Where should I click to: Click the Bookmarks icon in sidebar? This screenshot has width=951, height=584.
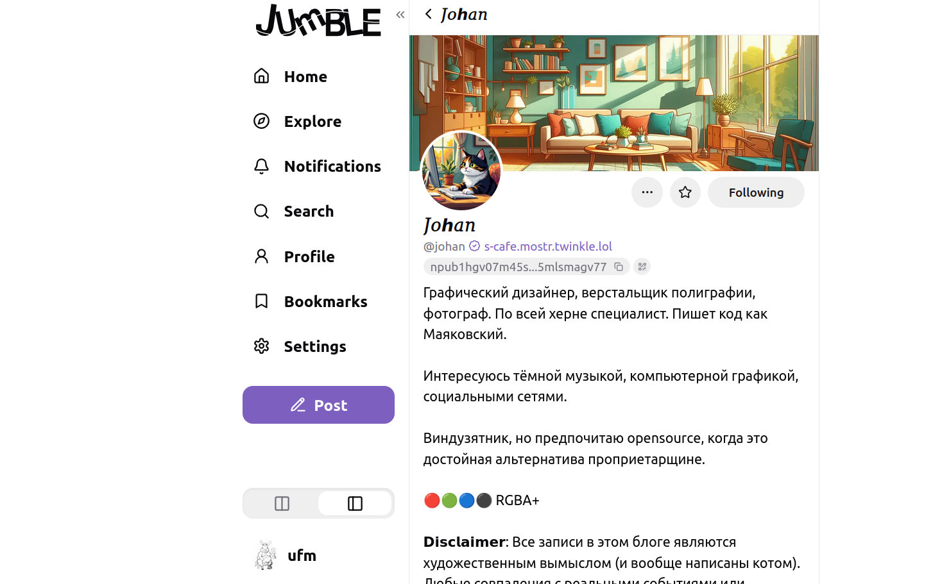click(x=261, y=301)
